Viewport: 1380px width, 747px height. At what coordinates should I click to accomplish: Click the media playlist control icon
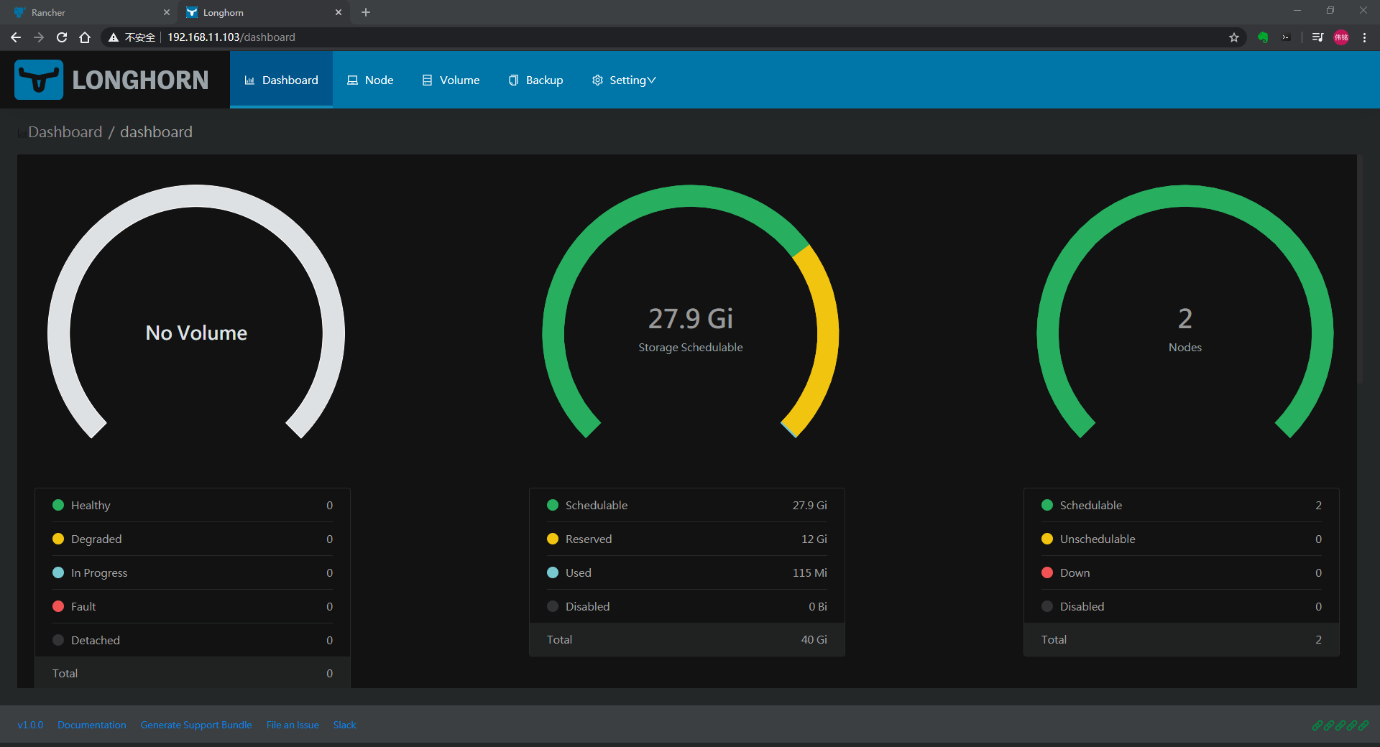[1317, 37]
